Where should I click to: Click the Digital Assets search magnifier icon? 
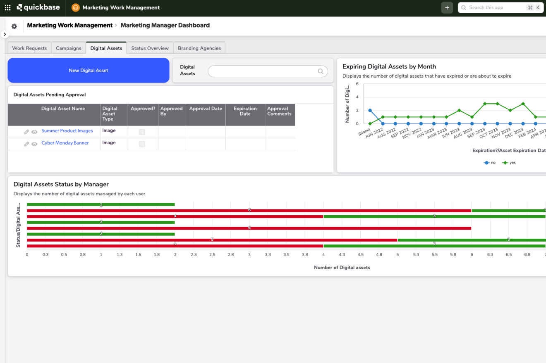[321, 71]
